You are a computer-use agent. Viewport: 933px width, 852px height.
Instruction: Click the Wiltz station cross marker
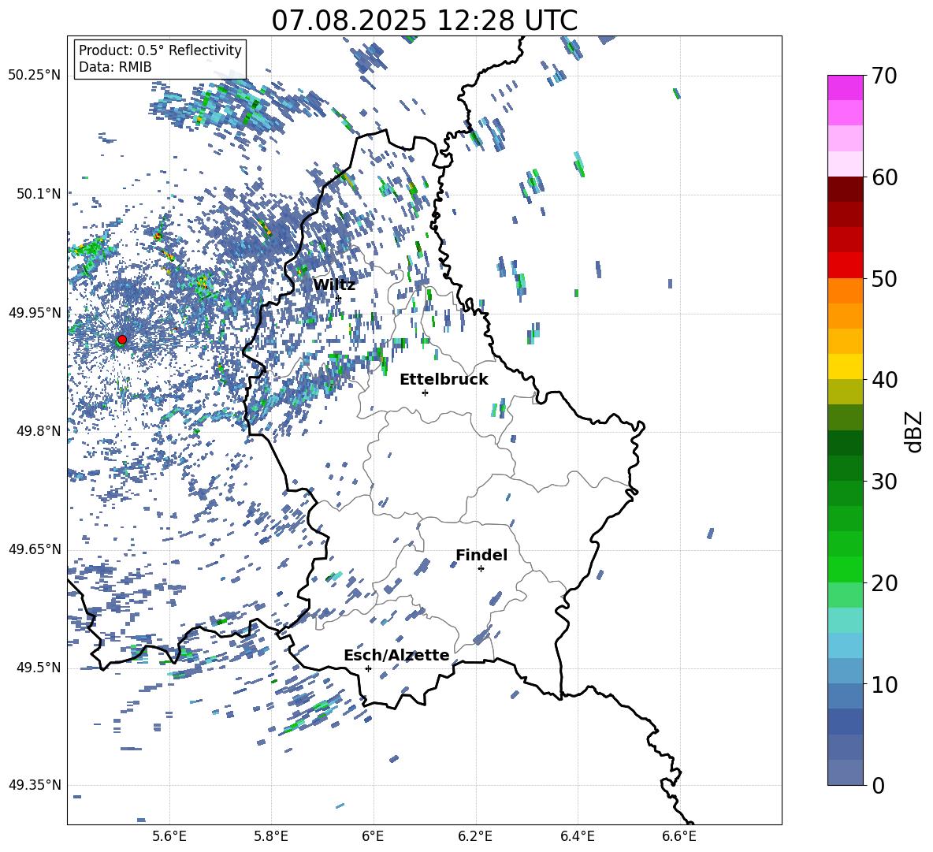[x=339, y=298]
